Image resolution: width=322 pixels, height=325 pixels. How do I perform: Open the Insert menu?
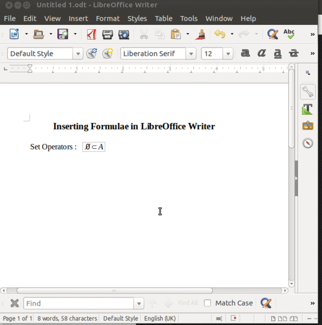[78, 18]
